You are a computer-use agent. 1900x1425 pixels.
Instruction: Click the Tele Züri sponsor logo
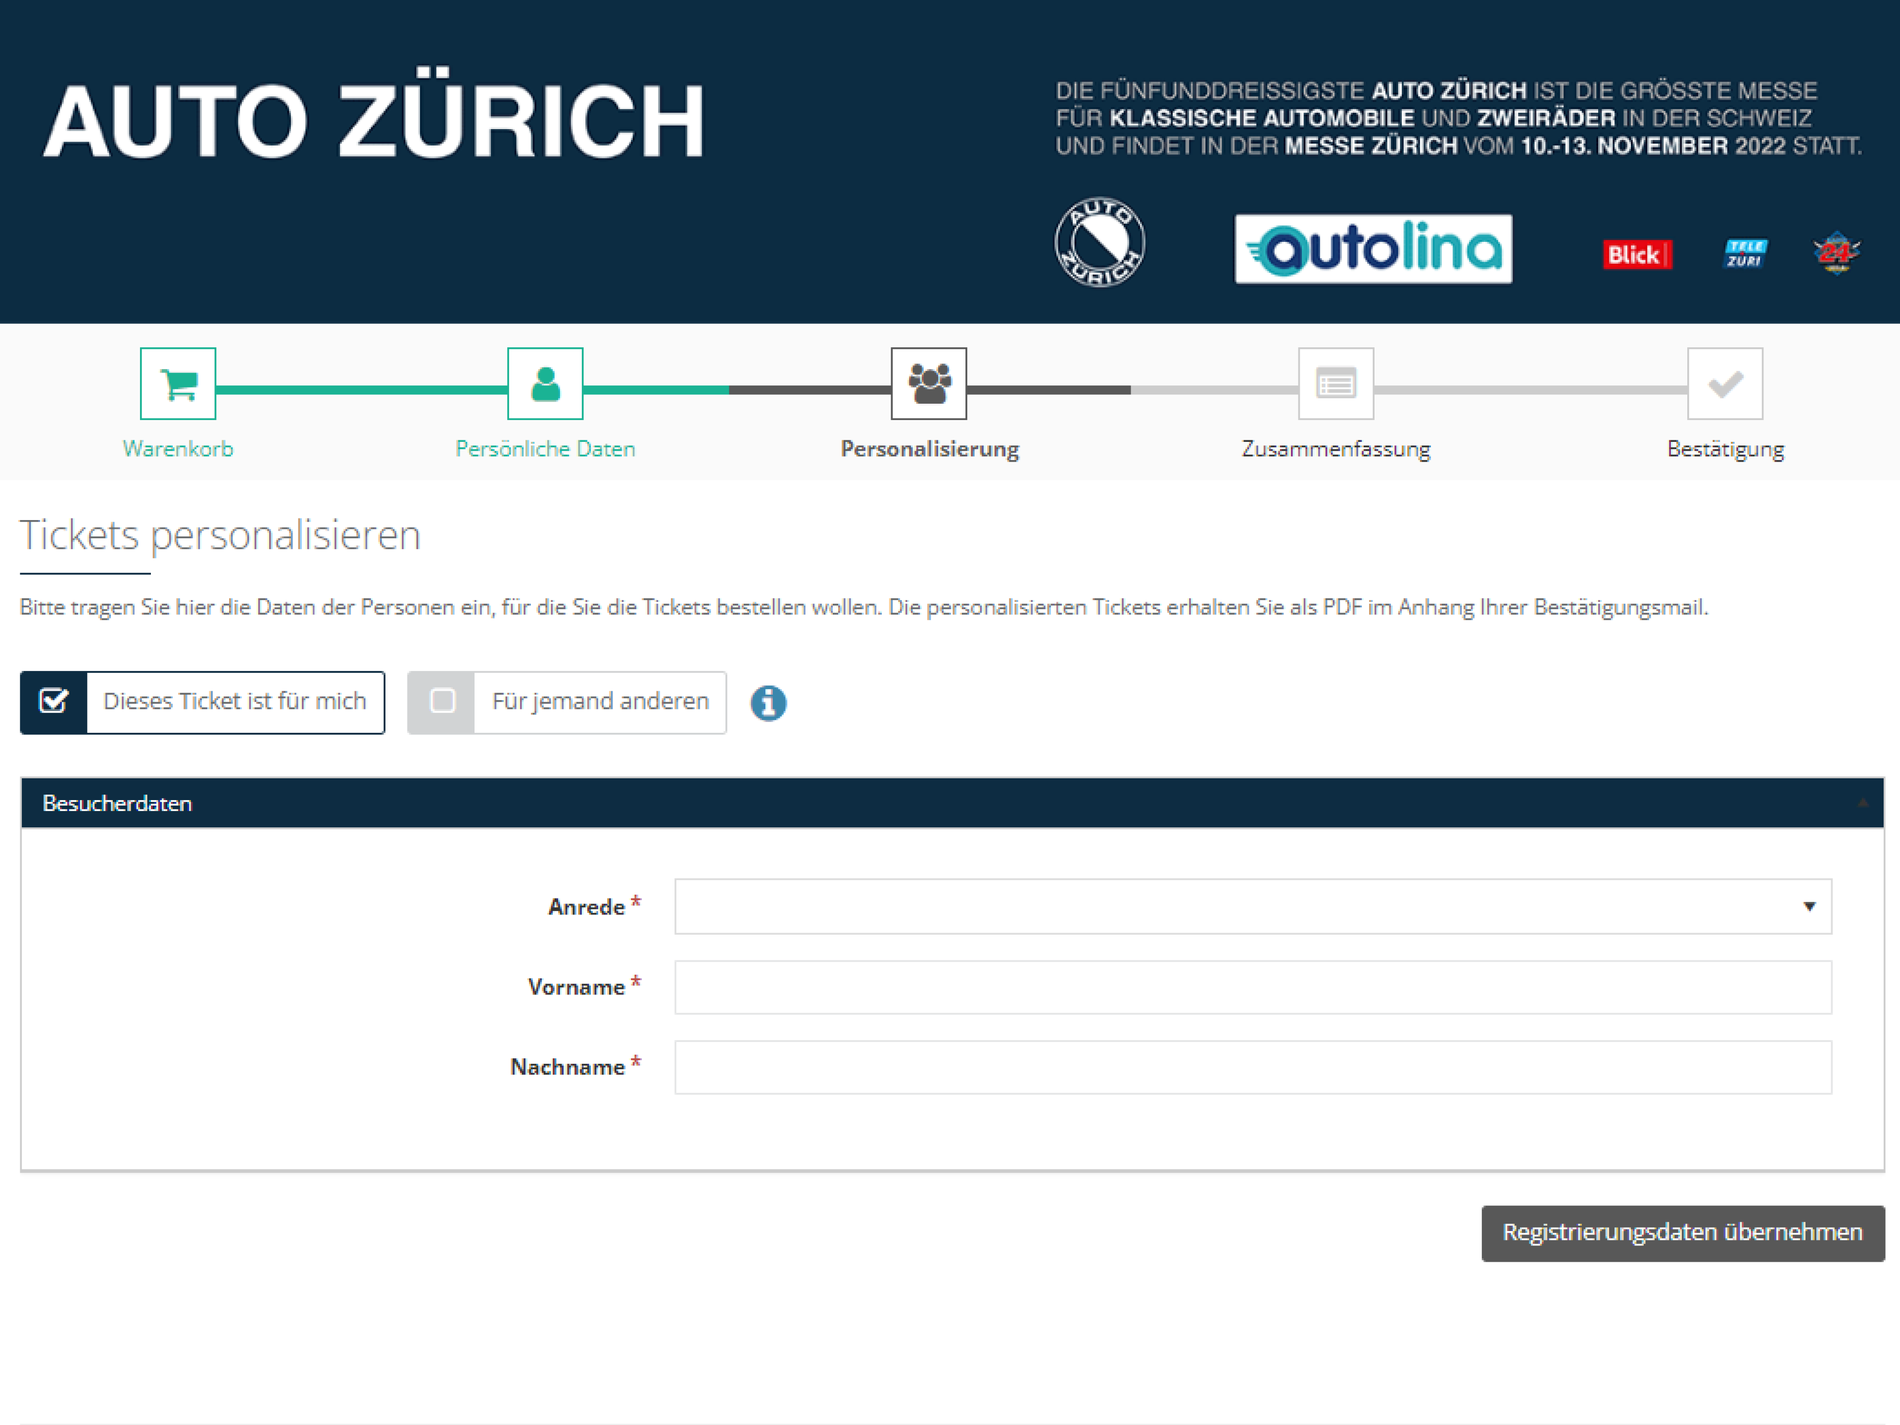coord(1746,253)
